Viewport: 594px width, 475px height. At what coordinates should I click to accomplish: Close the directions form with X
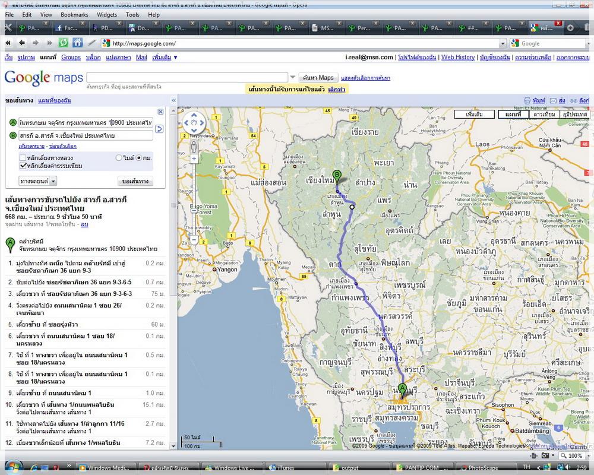160,112
